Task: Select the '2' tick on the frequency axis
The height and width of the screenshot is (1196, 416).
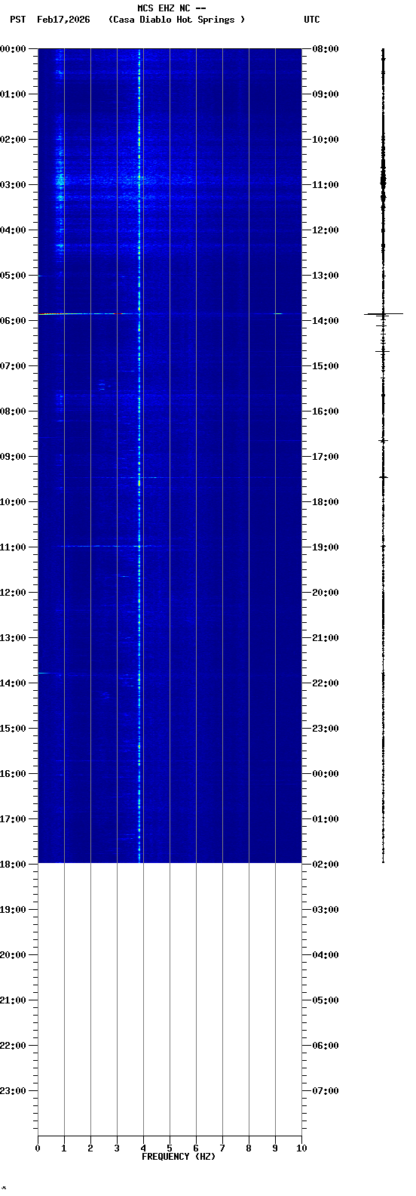Action: pos(90,1148)
